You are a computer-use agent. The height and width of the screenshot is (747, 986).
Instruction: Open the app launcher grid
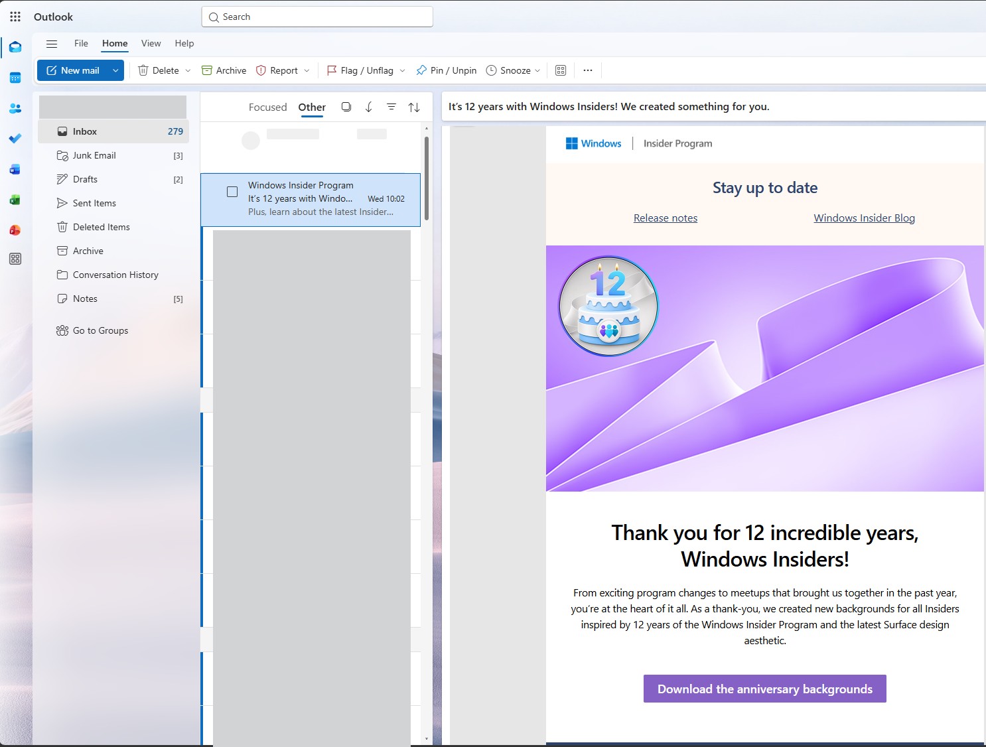coord(15,17)
